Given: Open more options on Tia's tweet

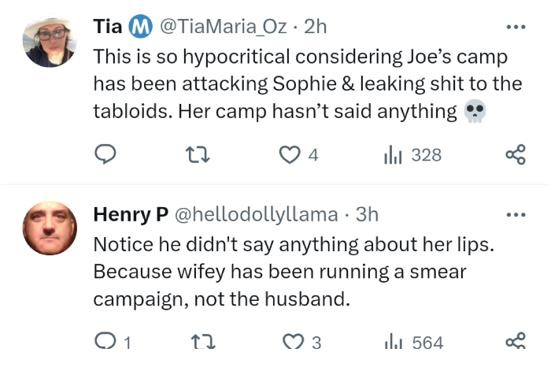Looking at the screenshot, I should pyautogui.click(x=515, y=28).
